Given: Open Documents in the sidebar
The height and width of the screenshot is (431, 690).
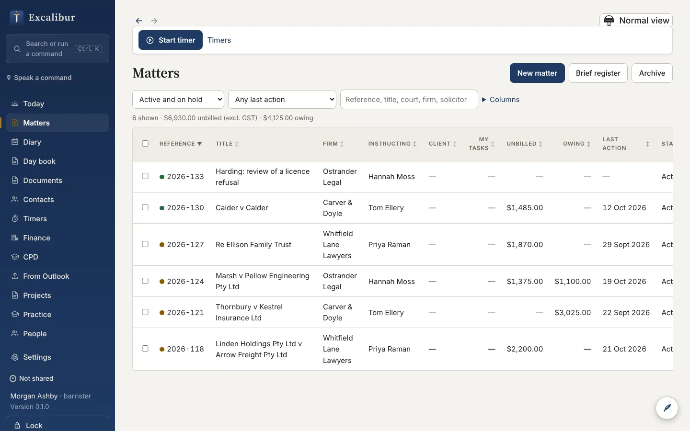Looking at the screenshot, I should coord(57,181).
